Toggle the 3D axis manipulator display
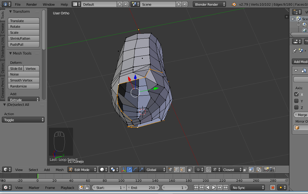The width and height of the screenshot is (308, 194). pos(123,170)
